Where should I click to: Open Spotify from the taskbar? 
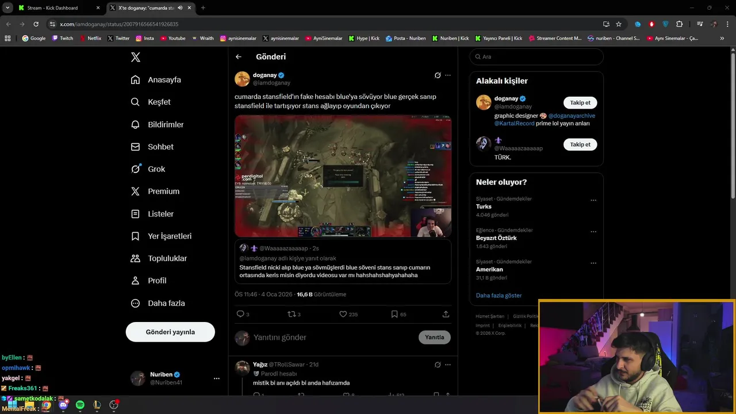pos(80,405)
